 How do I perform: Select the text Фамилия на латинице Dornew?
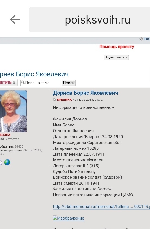(x=82, y=189)
